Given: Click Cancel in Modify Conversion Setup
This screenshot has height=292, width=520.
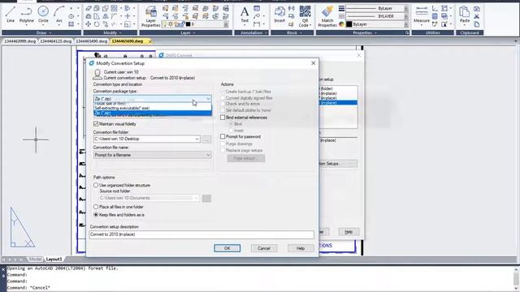Looking at the screenshot, I should 264,248.
